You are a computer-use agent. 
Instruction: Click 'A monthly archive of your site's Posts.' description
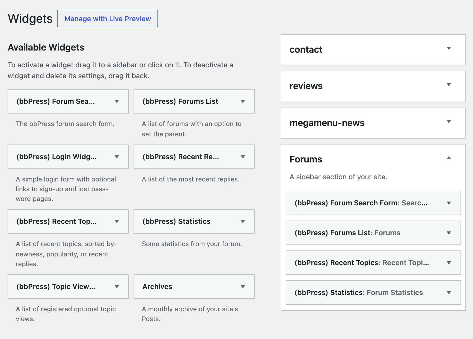pos(190,314)
